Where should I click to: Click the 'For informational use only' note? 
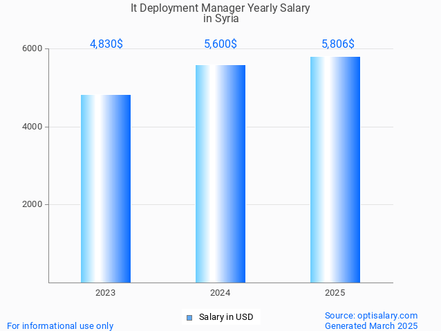[60, 325]
